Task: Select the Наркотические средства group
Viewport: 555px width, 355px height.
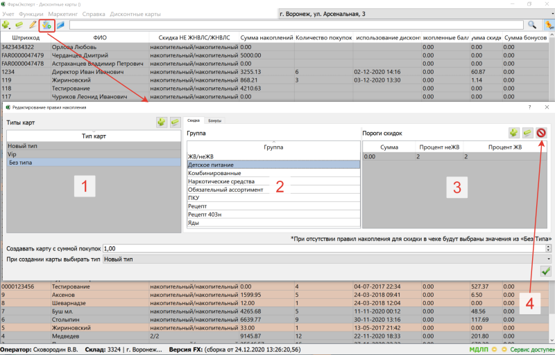Action: click(216, 180)
